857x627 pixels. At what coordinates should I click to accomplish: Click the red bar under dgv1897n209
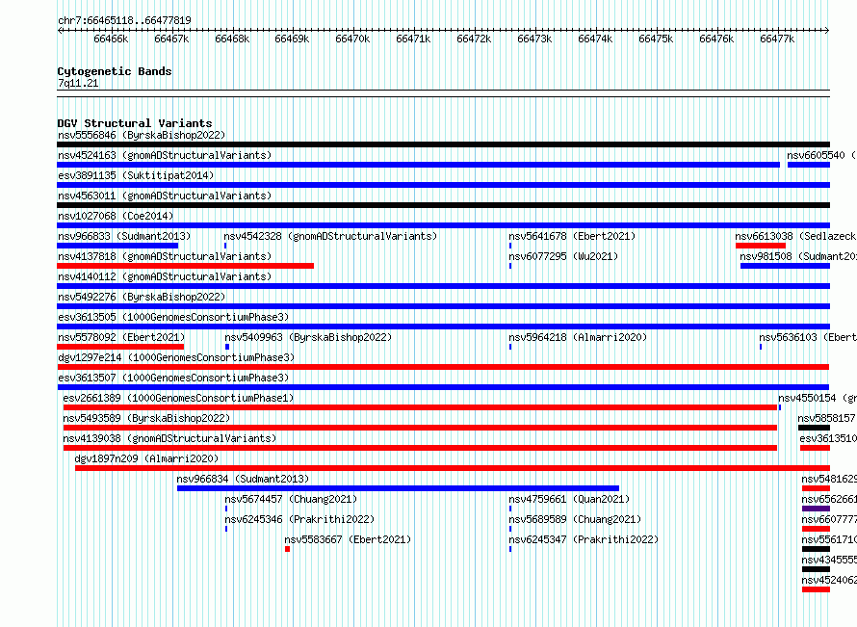pos(453,468)
